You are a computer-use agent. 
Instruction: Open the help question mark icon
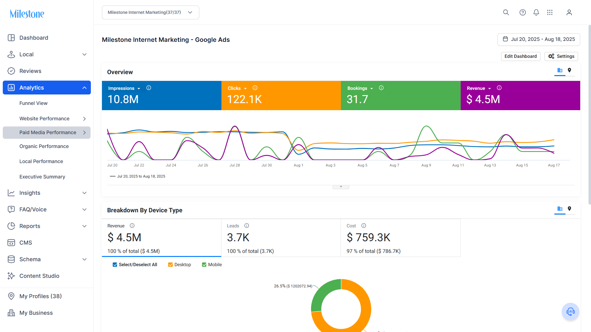pyautogui.click(x=523, y=12)
